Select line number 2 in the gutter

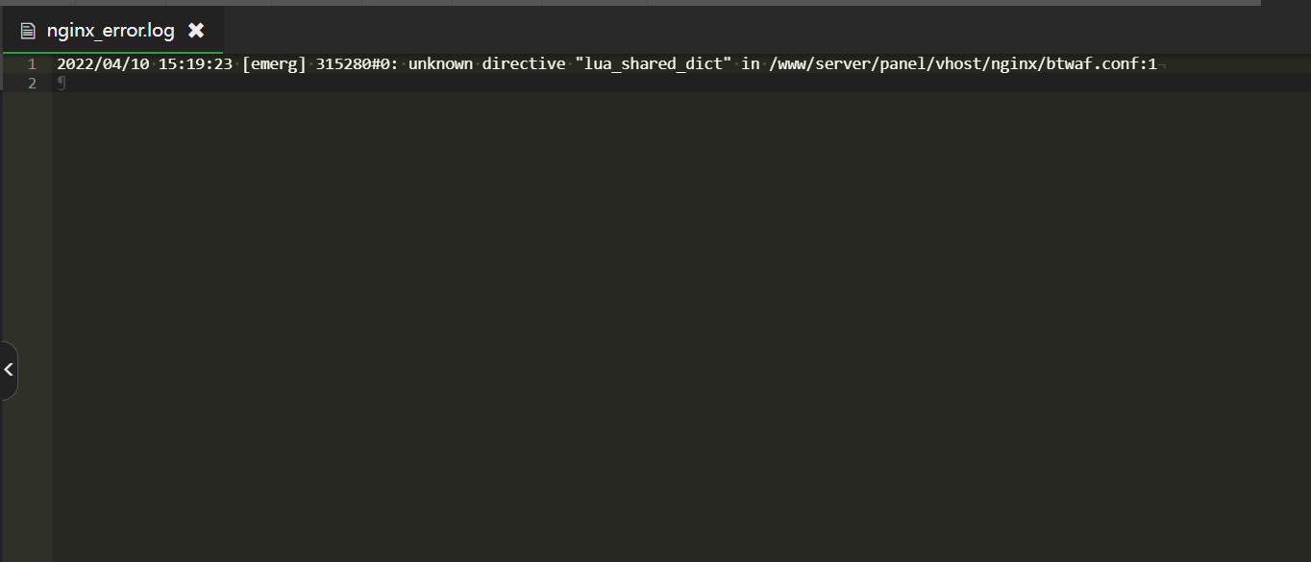point(32,84)
